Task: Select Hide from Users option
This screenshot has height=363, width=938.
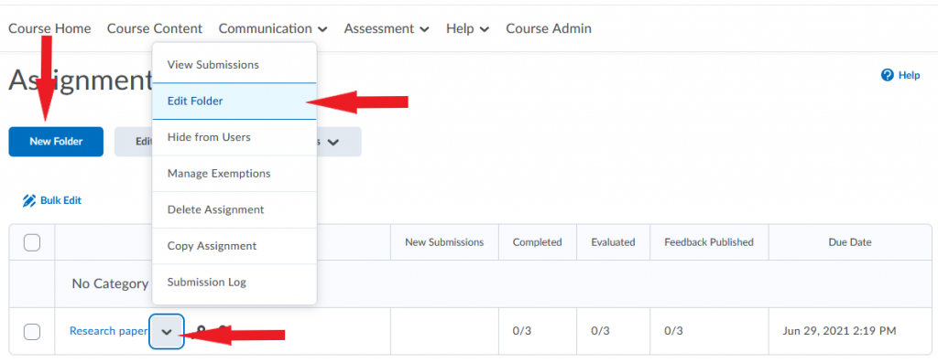Action: 234,137
